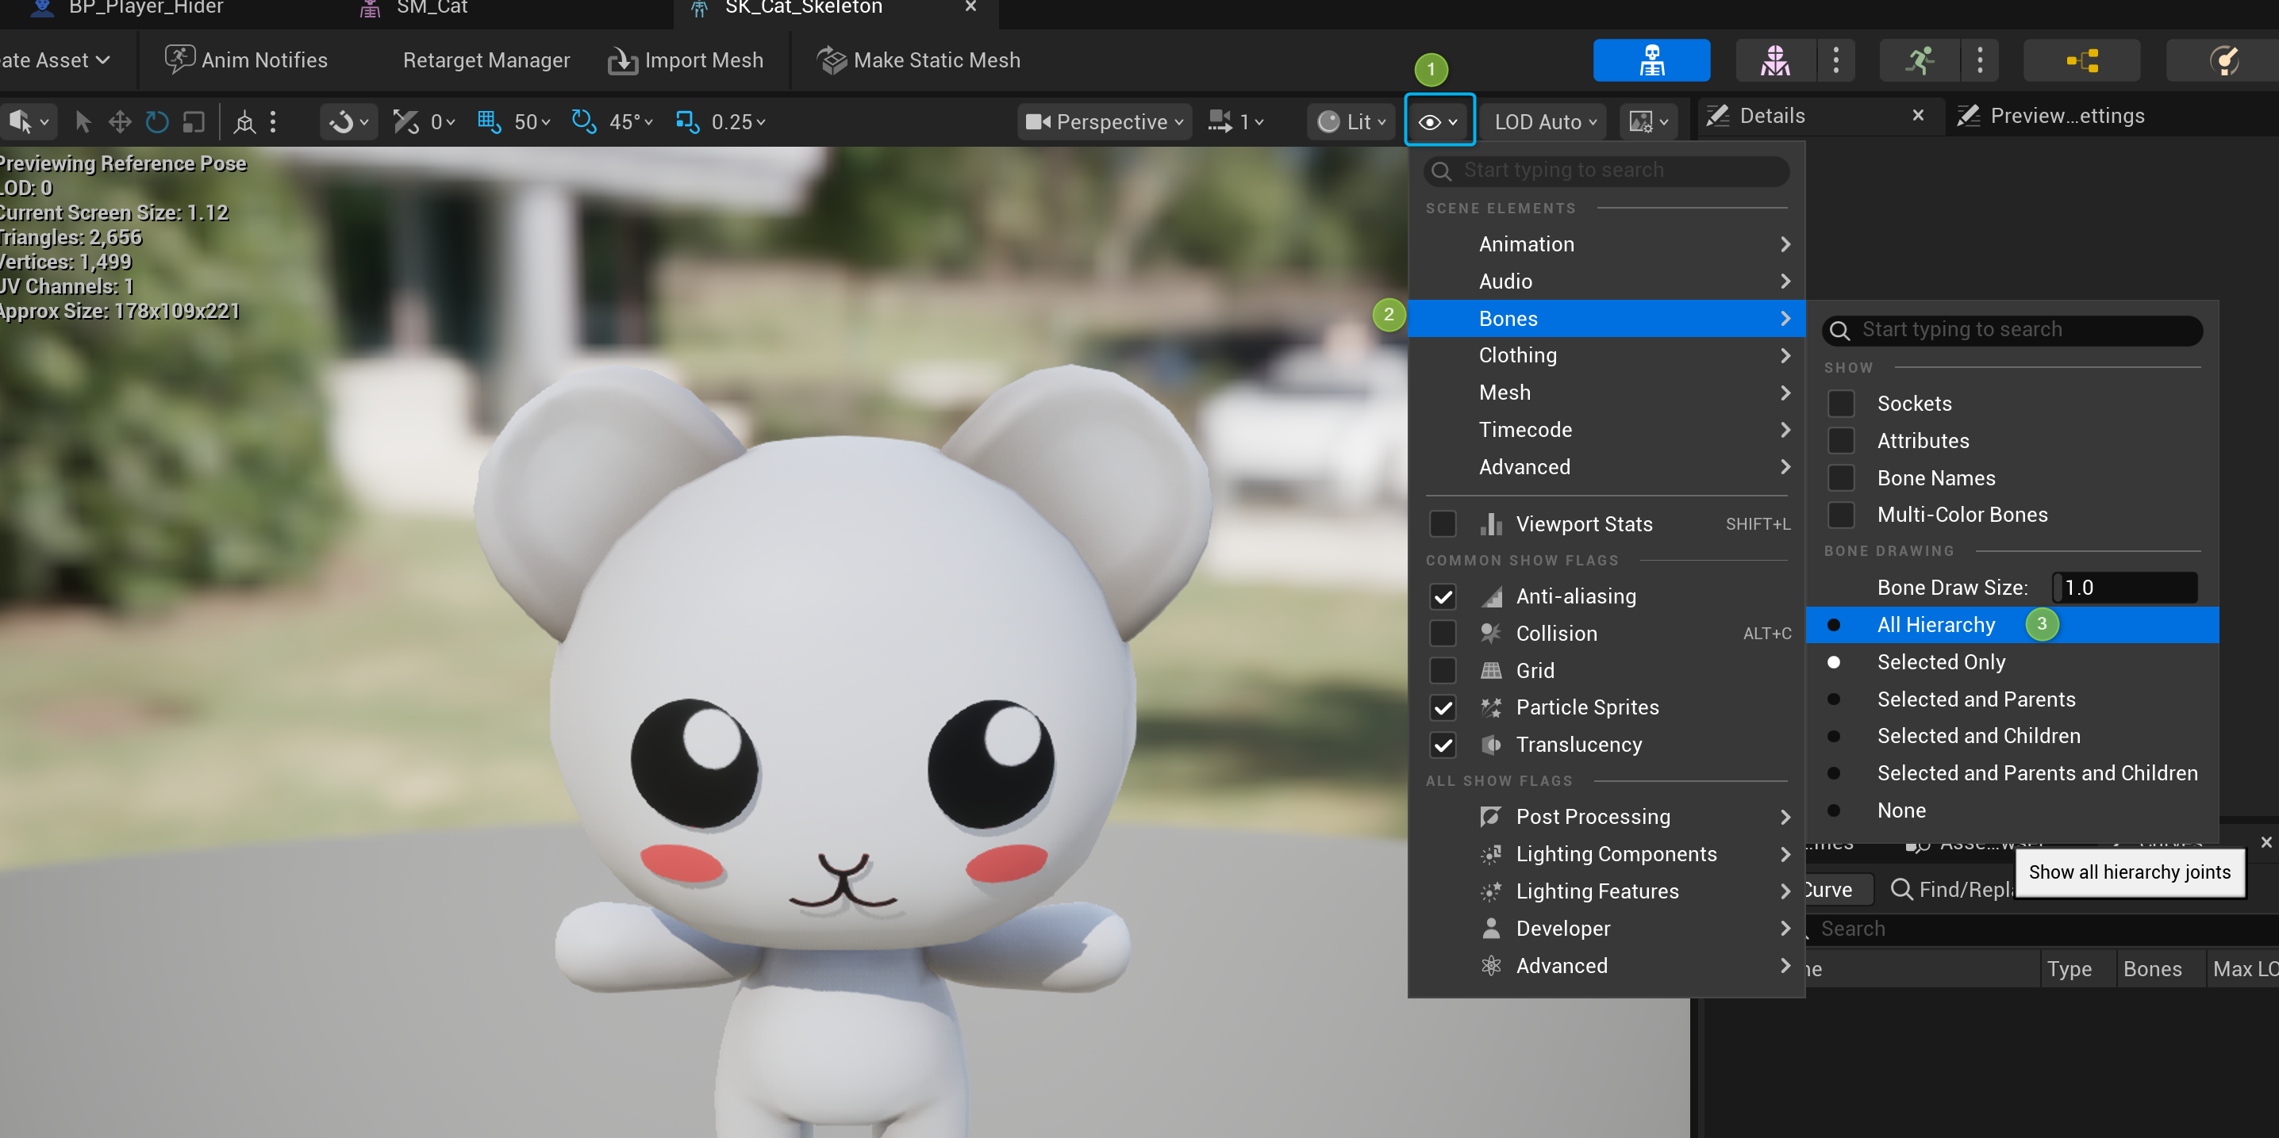Switch to Skeletal Mesh editor mode

[x=1775, y=60]
